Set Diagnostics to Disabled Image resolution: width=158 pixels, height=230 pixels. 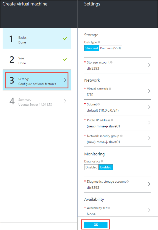91,167
